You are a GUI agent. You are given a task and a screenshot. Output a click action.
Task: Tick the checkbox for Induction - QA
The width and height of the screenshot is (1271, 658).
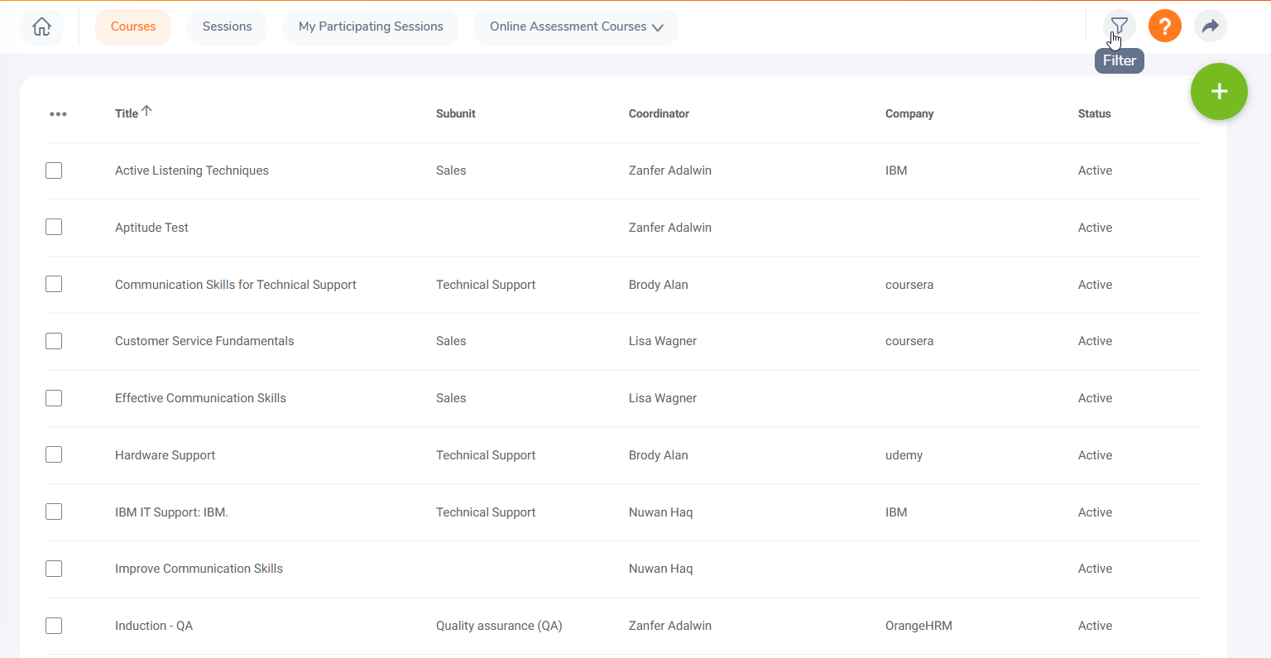pos(53,626)
